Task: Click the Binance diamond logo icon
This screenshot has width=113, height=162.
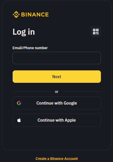Action: click(x=16, y=14)
